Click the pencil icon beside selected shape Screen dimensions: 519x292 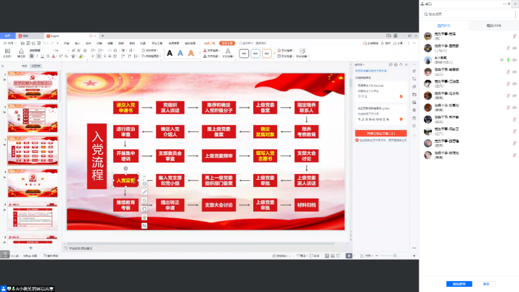coord(144,192)
